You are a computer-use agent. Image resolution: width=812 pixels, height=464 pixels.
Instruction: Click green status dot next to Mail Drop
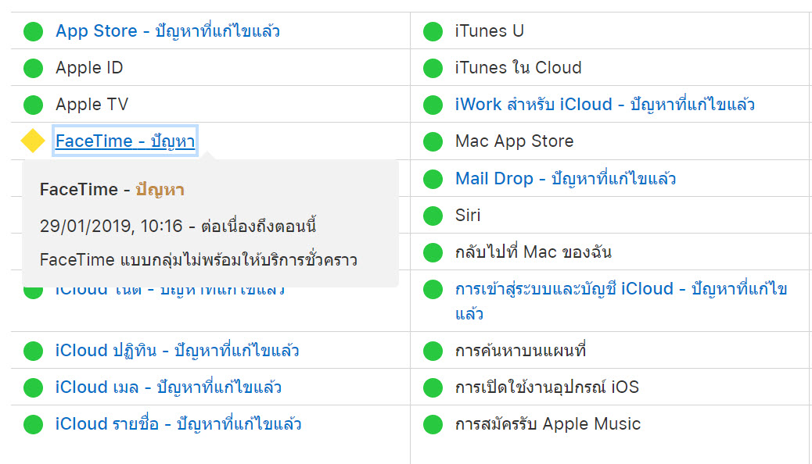tap(433, 179)
